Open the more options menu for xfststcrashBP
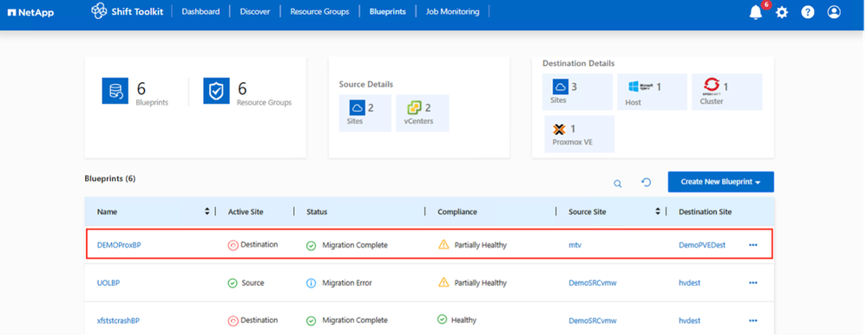867x336 pixels. (753, 320)
